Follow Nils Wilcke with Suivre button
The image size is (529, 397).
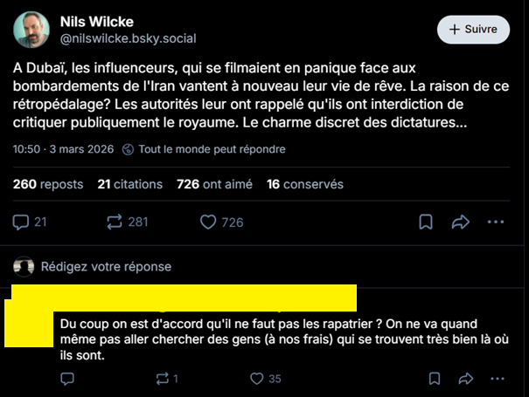coord(473,29)
